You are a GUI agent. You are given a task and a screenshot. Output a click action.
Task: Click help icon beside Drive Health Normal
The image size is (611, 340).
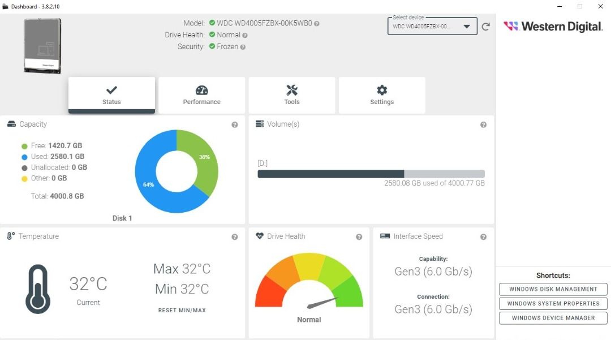[x=245, y=35]
